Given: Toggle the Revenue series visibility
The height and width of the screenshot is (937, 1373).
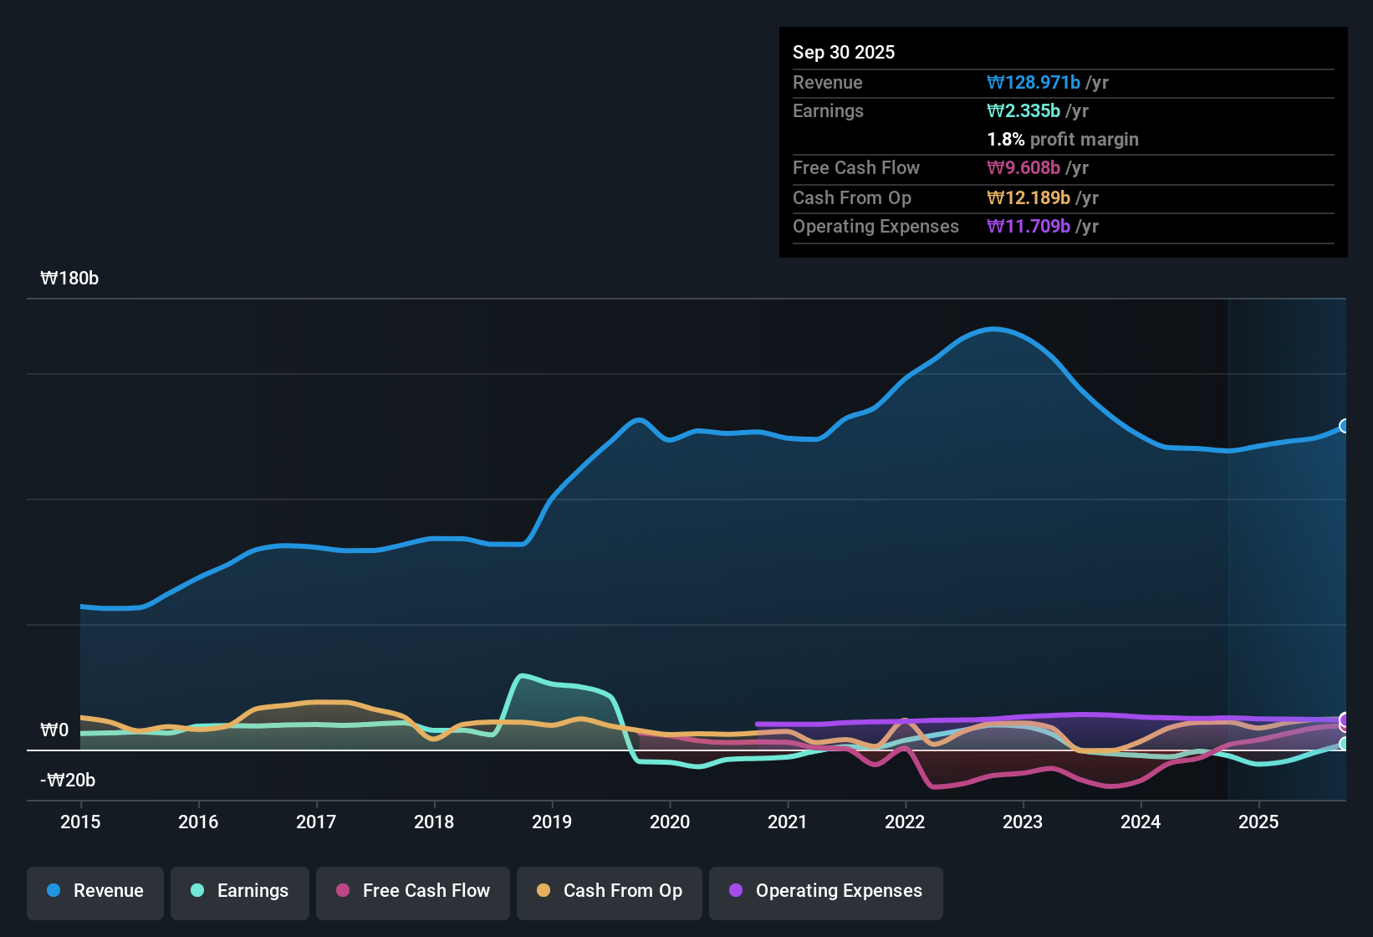Looking at the screenshot, I should pos(94,891).
